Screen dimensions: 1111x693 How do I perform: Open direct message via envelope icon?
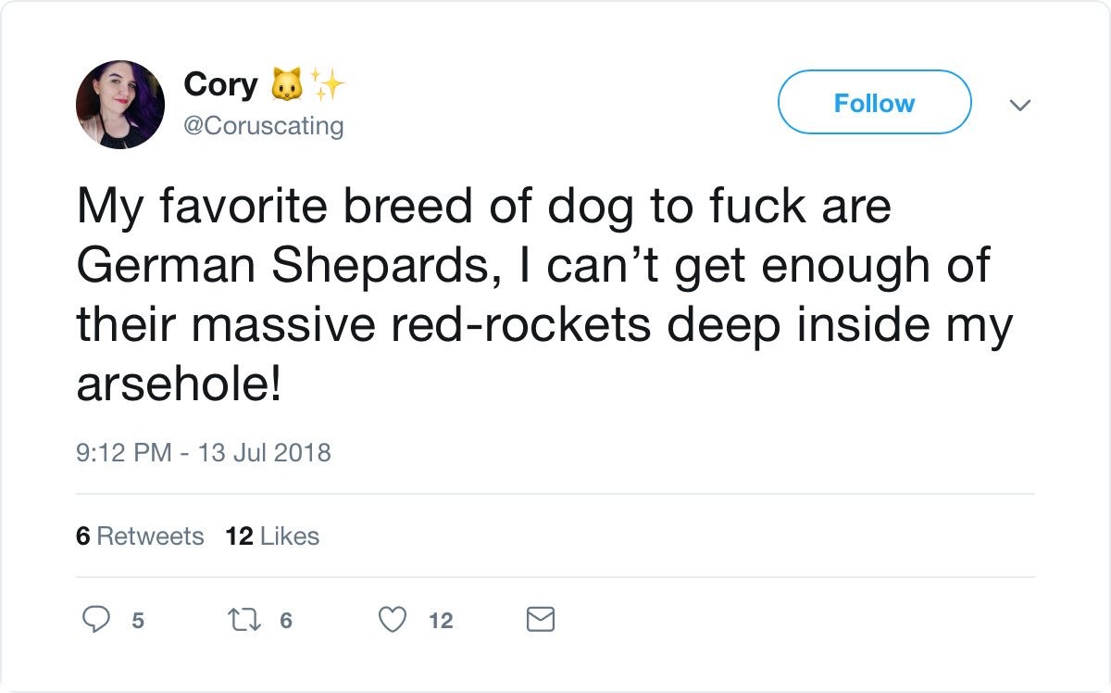click(x=541, y=619)
